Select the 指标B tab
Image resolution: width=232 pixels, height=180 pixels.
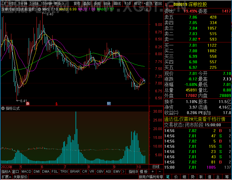tap(133, 172)
